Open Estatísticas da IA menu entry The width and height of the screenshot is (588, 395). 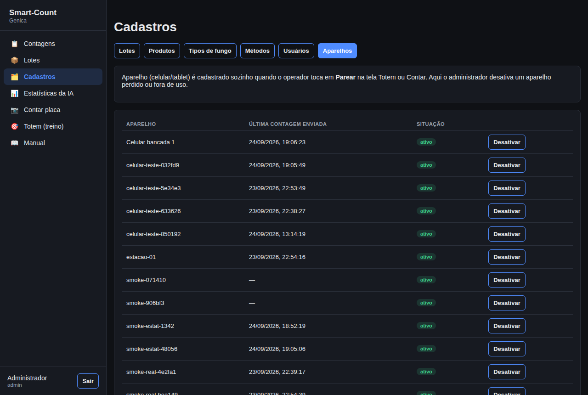53,93
